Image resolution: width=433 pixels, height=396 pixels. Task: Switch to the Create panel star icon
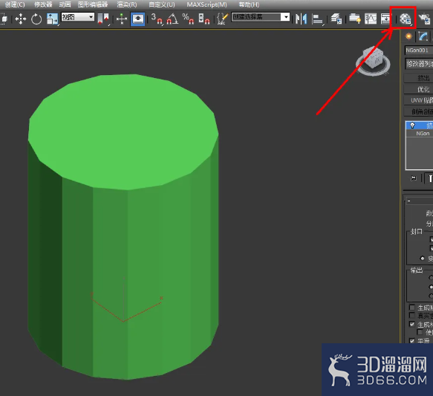click(x=408, y=36)
